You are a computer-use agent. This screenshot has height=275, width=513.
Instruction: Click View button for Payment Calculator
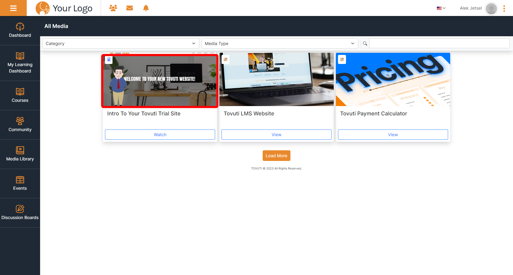(x=393, y=135)
